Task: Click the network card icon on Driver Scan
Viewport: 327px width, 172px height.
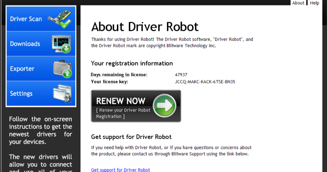Action: 60,19
